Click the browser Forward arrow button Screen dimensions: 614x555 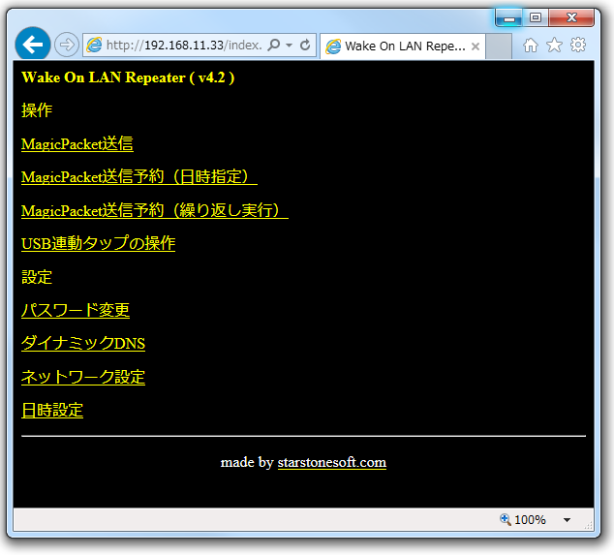[x=67, y=45]
